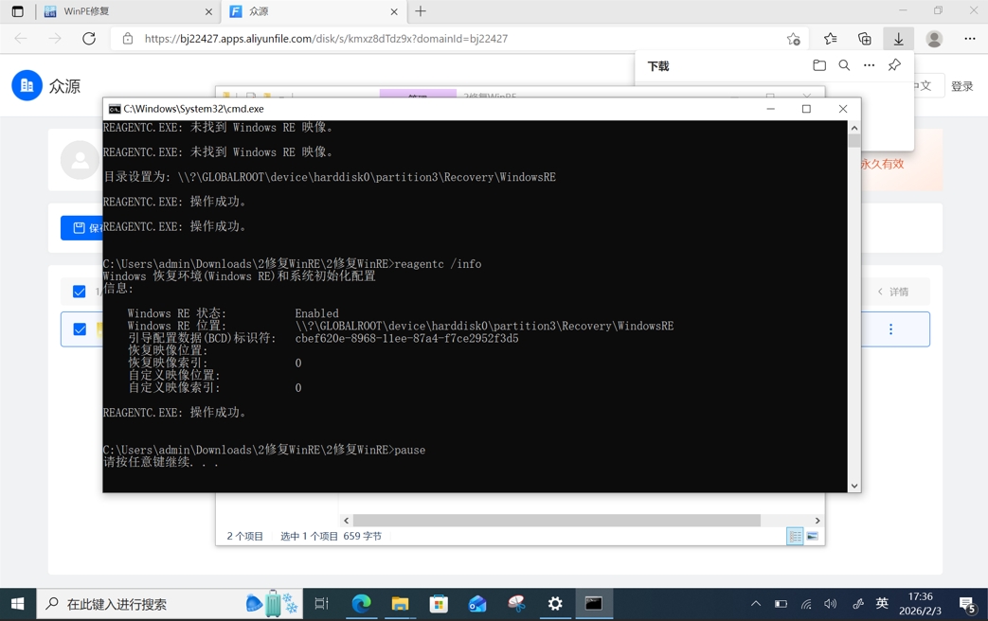Click the browser refresh button
The image size is (988, 621).
(x=89, y=39)
